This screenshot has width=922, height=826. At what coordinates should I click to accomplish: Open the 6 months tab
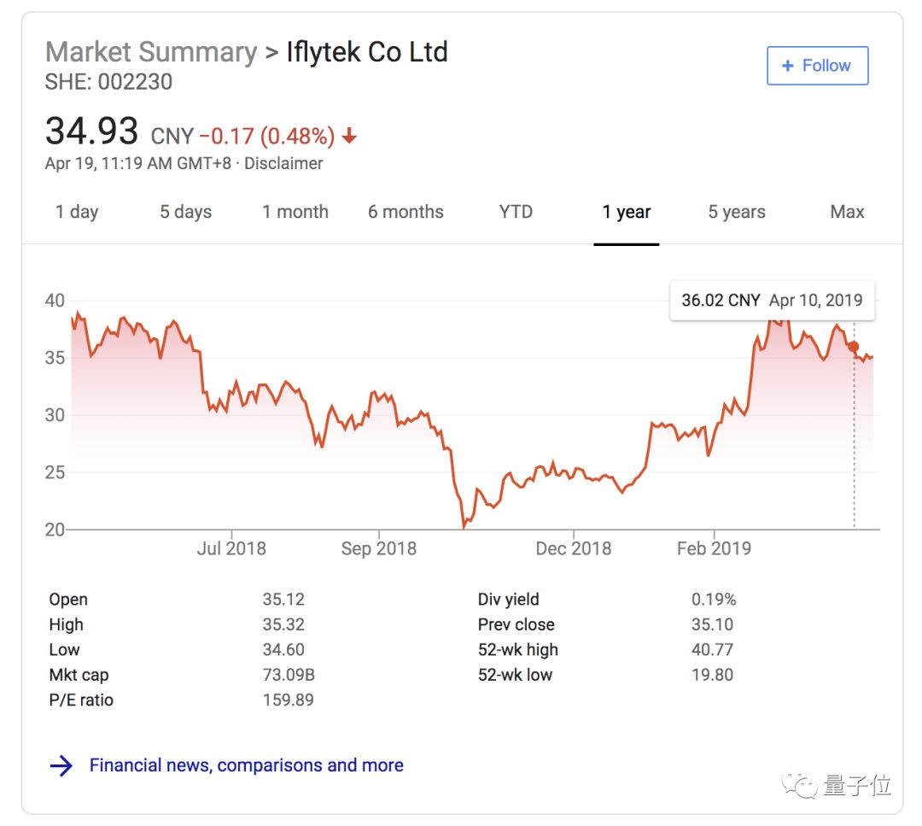406,212
